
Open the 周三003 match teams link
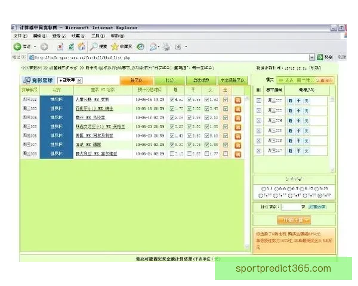(94, 109)
